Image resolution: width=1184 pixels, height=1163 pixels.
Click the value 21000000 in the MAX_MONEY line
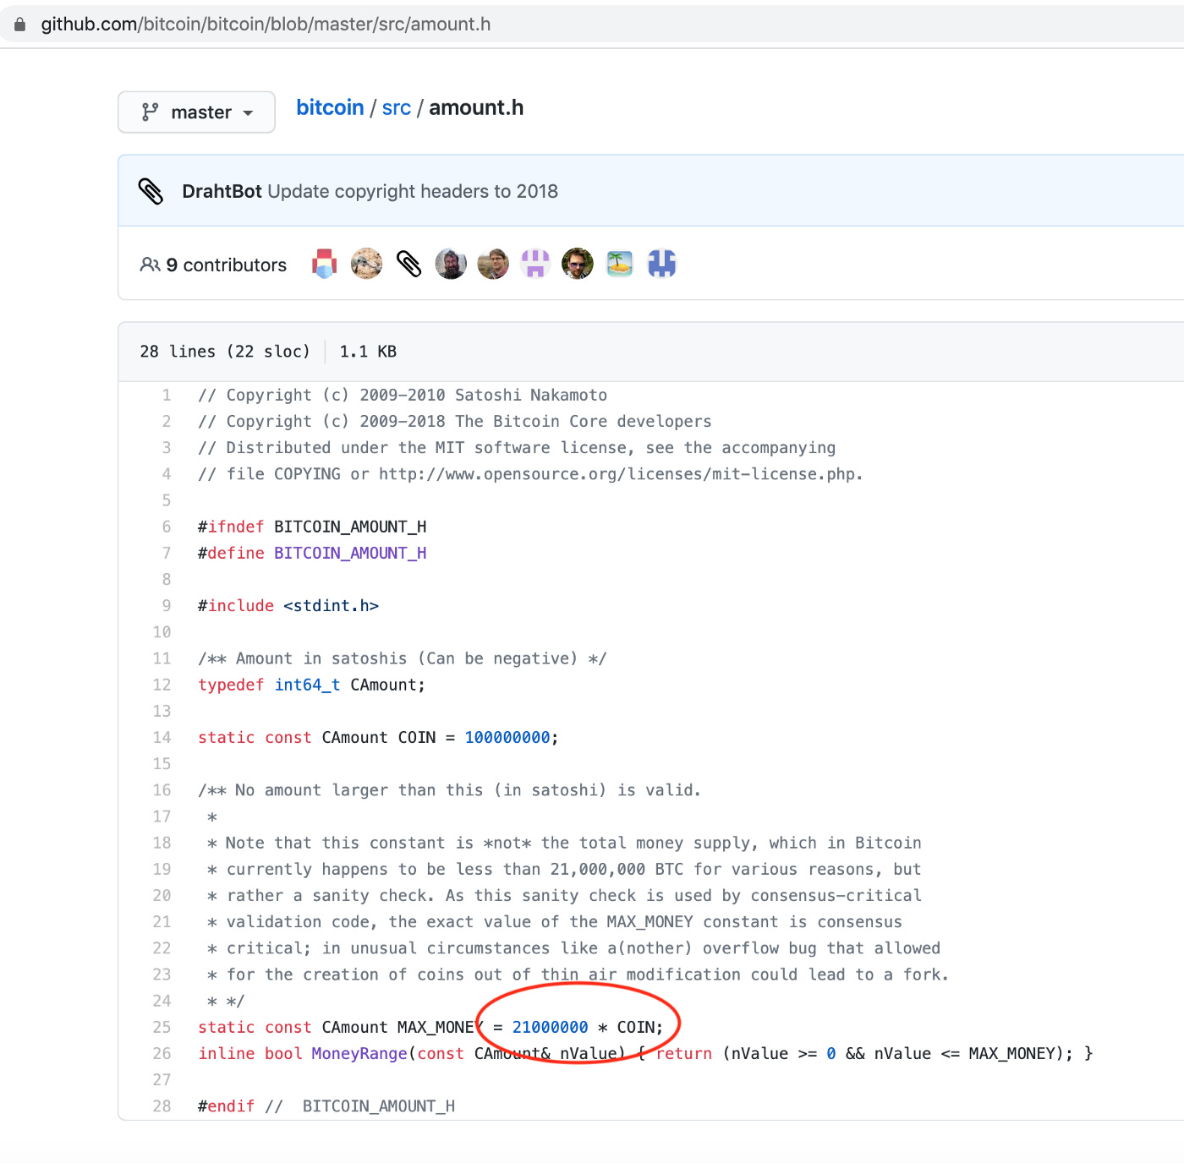550,1028
